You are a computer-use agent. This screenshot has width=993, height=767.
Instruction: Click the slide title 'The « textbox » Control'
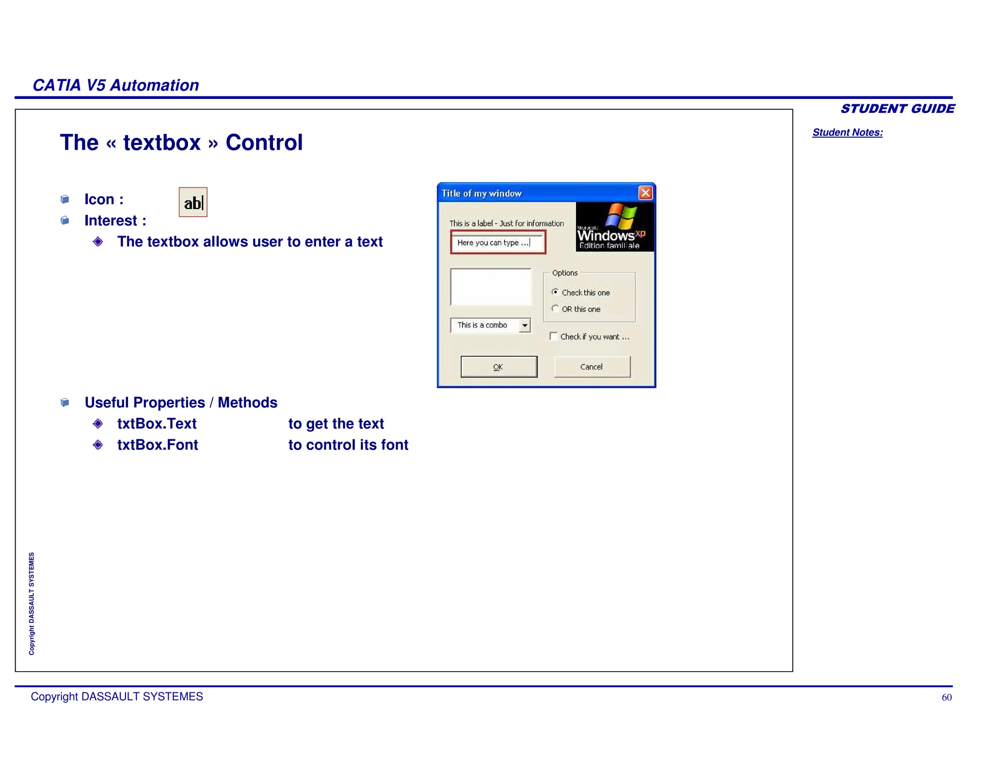pos(181,143)
